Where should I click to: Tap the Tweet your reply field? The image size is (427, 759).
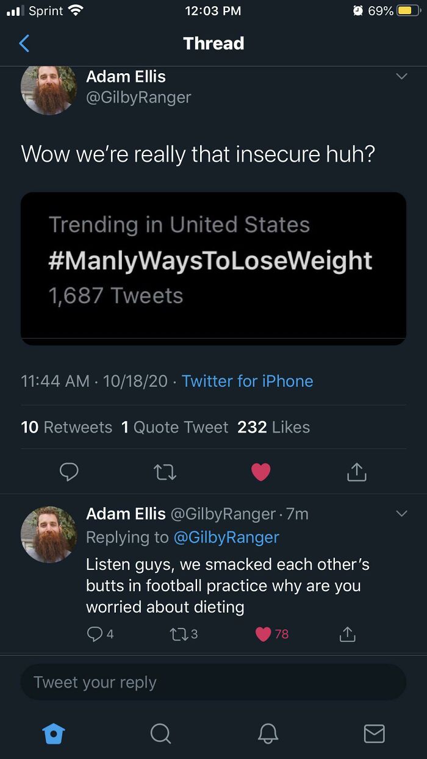213,682
